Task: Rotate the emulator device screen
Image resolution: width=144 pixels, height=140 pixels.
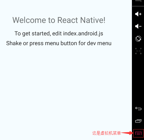Action: [x=138, y=39]
